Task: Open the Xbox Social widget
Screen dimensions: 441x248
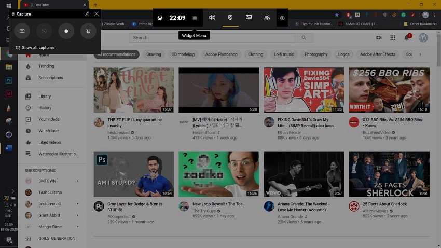Action: coord(267,18)
